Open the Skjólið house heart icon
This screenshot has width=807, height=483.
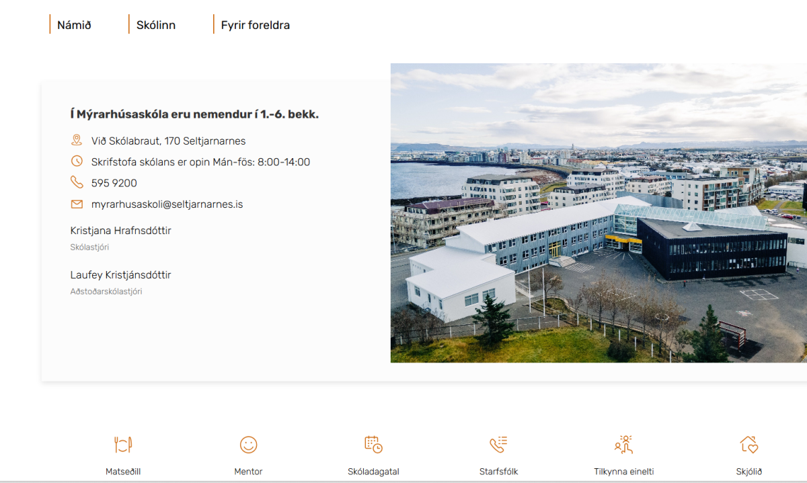click(748, 445)
